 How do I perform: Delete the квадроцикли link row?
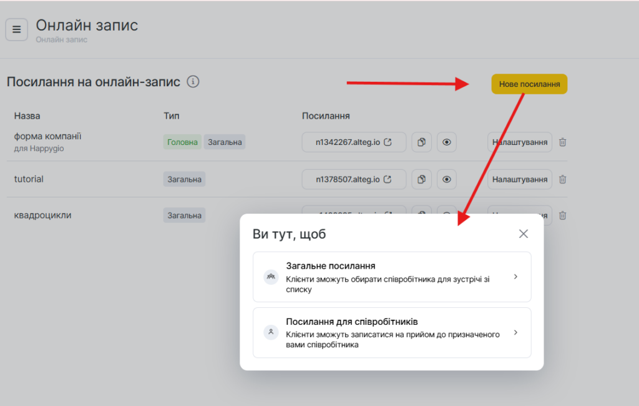click(562, 215)
